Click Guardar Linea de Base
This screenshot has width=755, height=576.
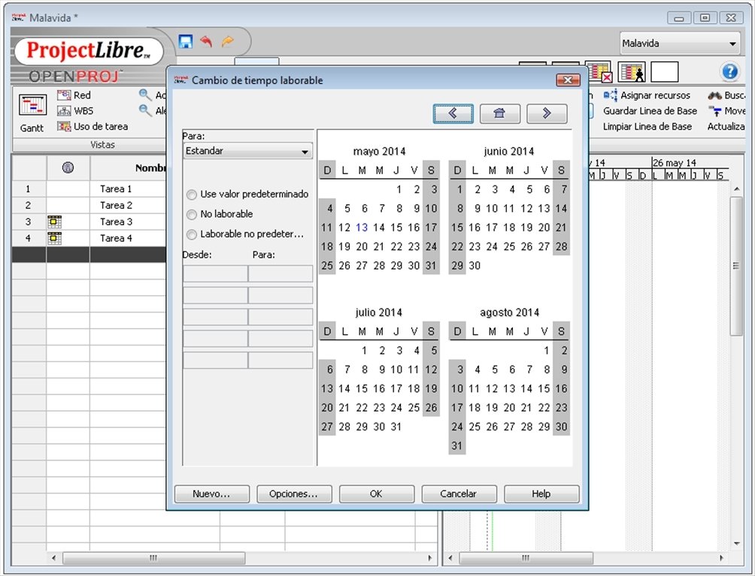(x=650, y=111)
